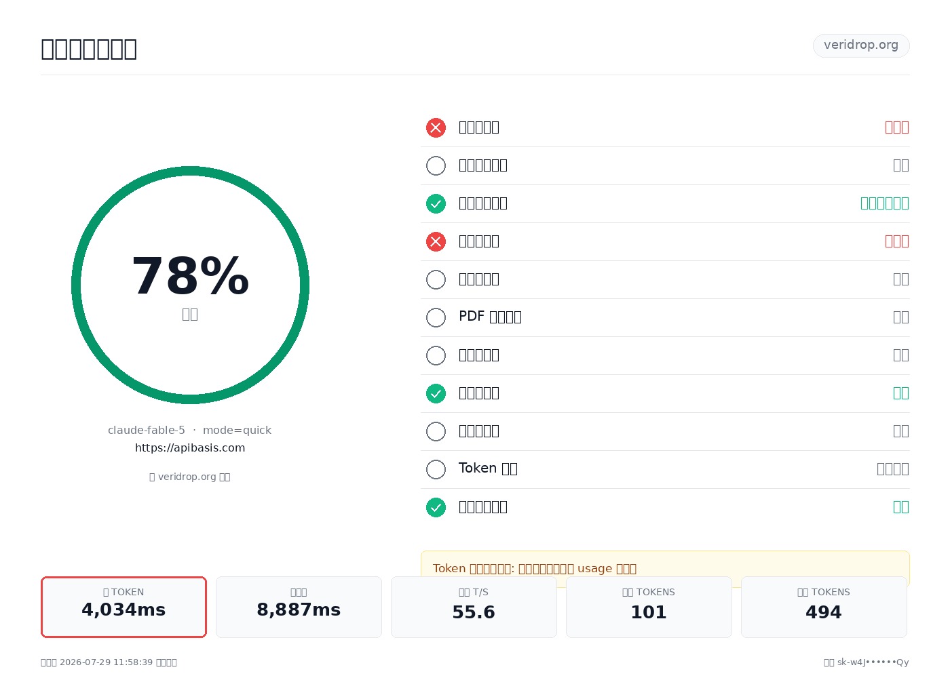Click the empty circle just above the PDF row
Image resolution: width=950 pixels, height=678 pixels.
[x=436, y=279]
